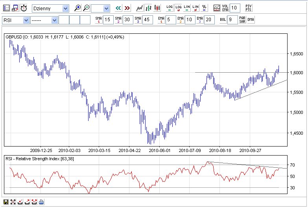
Task: Click the PIV PTS pivot points button
Action: click(x=249, y=8)
